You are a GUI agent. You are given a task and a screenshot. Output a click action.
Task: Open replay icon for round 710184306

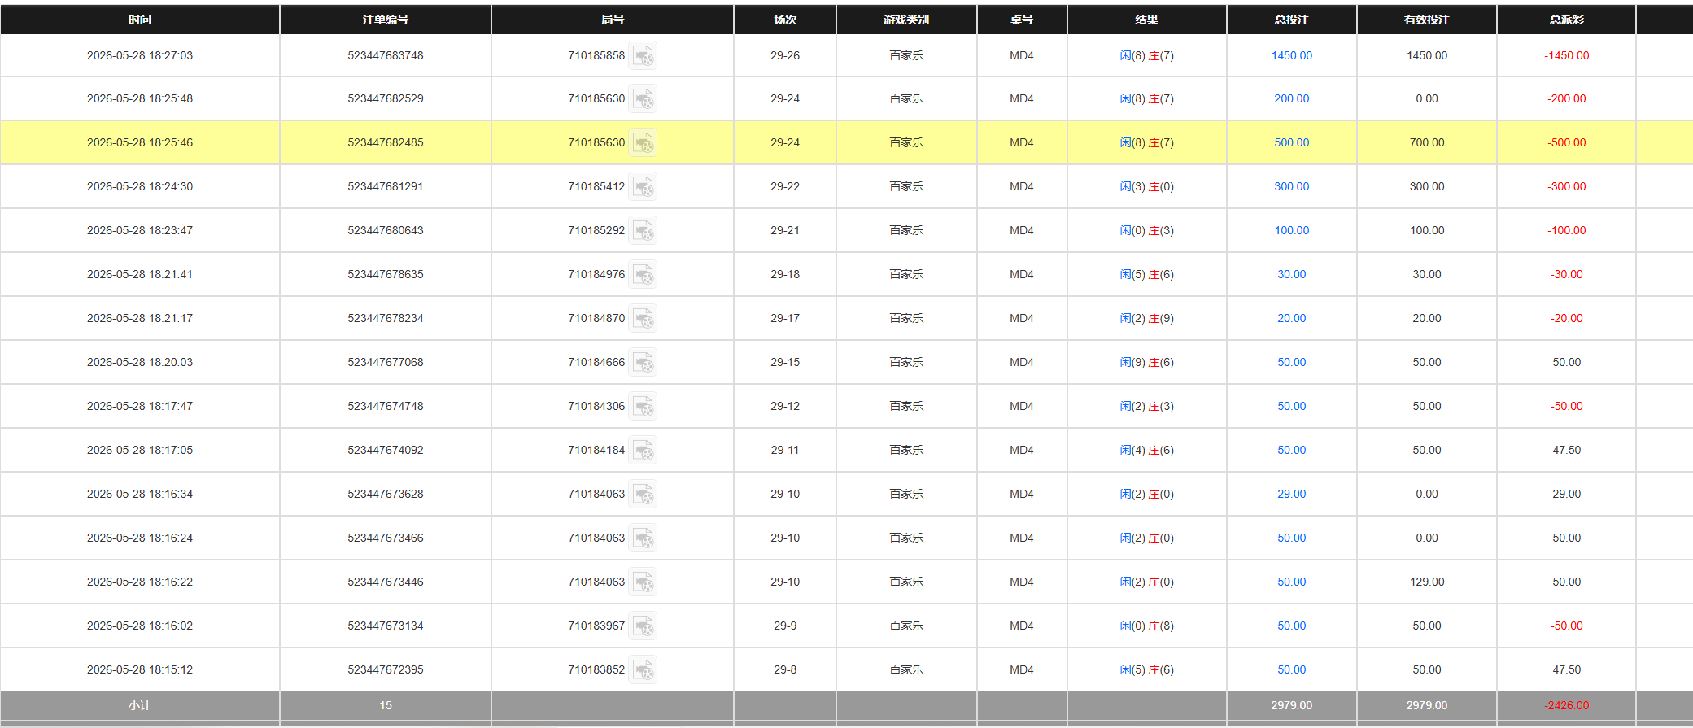643,407
